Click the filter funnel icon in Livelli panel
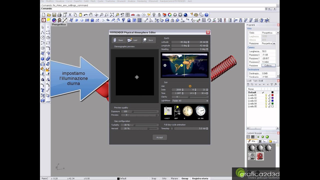 coord(272,84)
